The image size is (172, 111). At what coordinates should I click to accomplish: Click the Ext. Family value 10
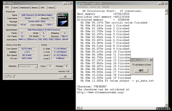22,36
